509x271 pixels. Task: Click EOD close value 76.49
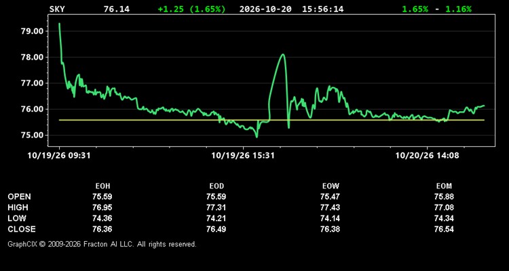[216, 229]
